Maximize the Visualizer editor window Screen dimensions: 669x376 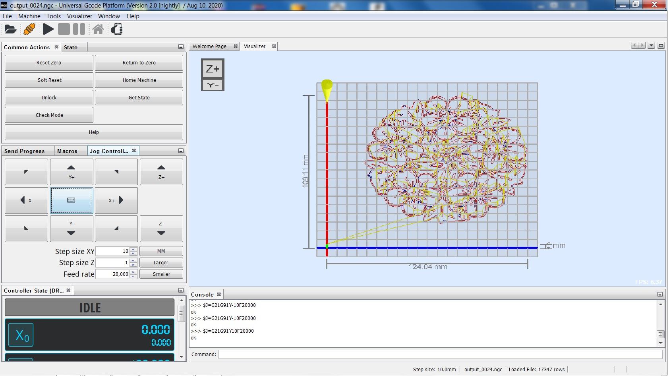coord(661,46)
